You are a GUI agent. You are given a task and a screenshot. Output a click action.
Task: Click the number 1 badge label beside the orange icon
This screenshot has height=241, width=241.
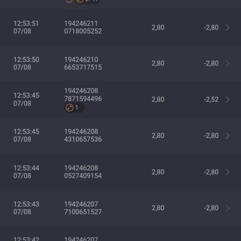77,108
